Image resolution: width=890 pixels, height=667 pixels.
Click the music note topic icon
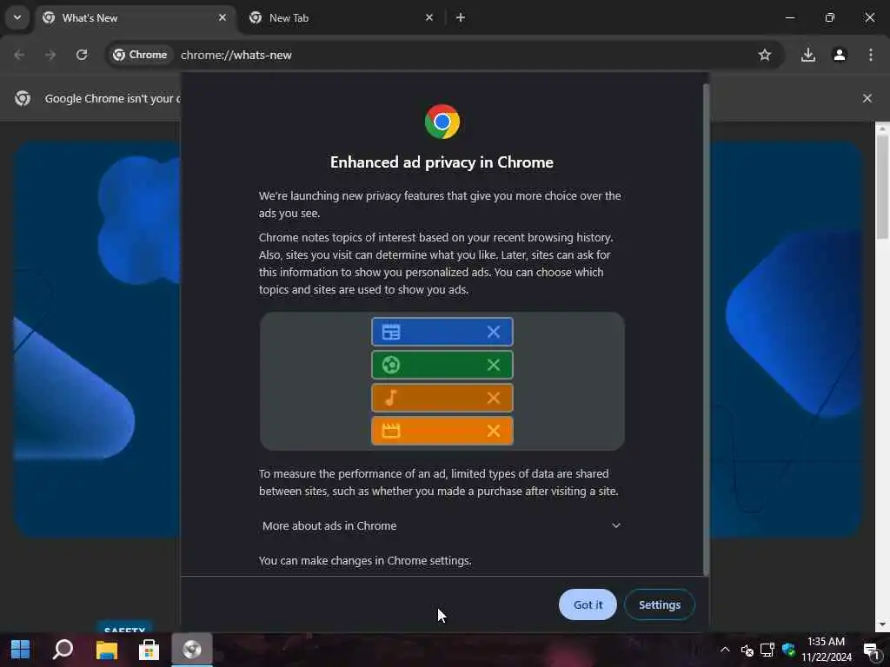391,398
